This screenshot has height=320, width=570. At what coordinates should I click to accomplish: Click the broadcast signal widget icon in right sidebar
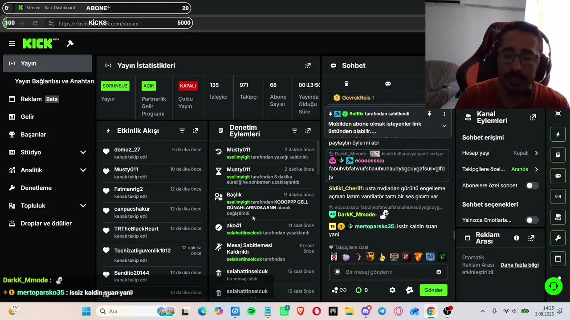point(558,196)
